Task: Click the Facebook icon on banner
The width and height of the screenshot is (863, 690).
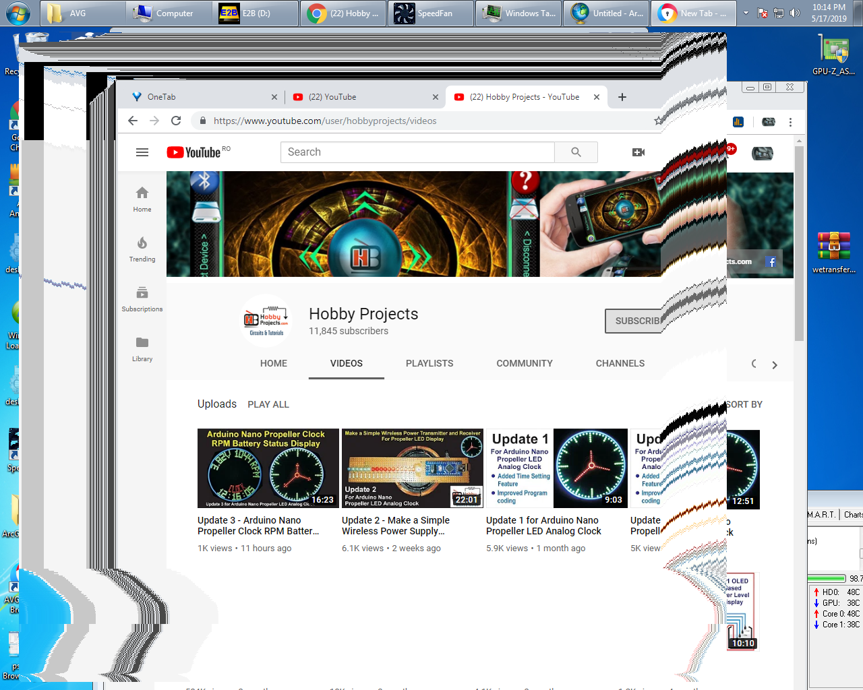Action: coord(771,261)
